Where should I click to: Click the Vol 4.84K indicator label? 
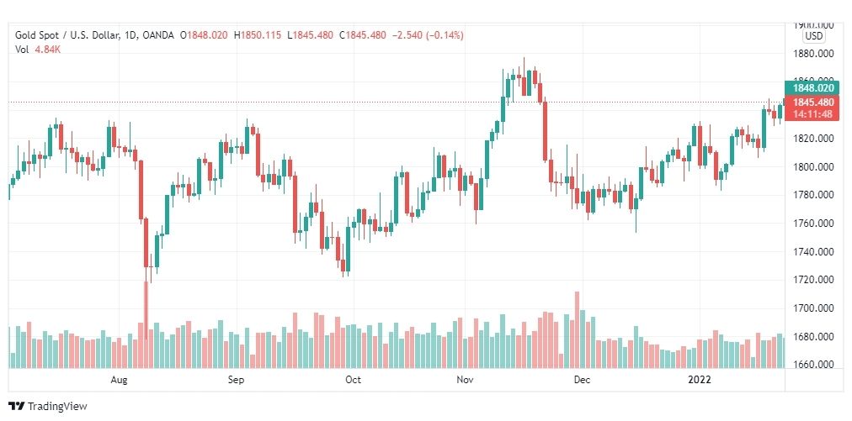(x=36, y=49)
